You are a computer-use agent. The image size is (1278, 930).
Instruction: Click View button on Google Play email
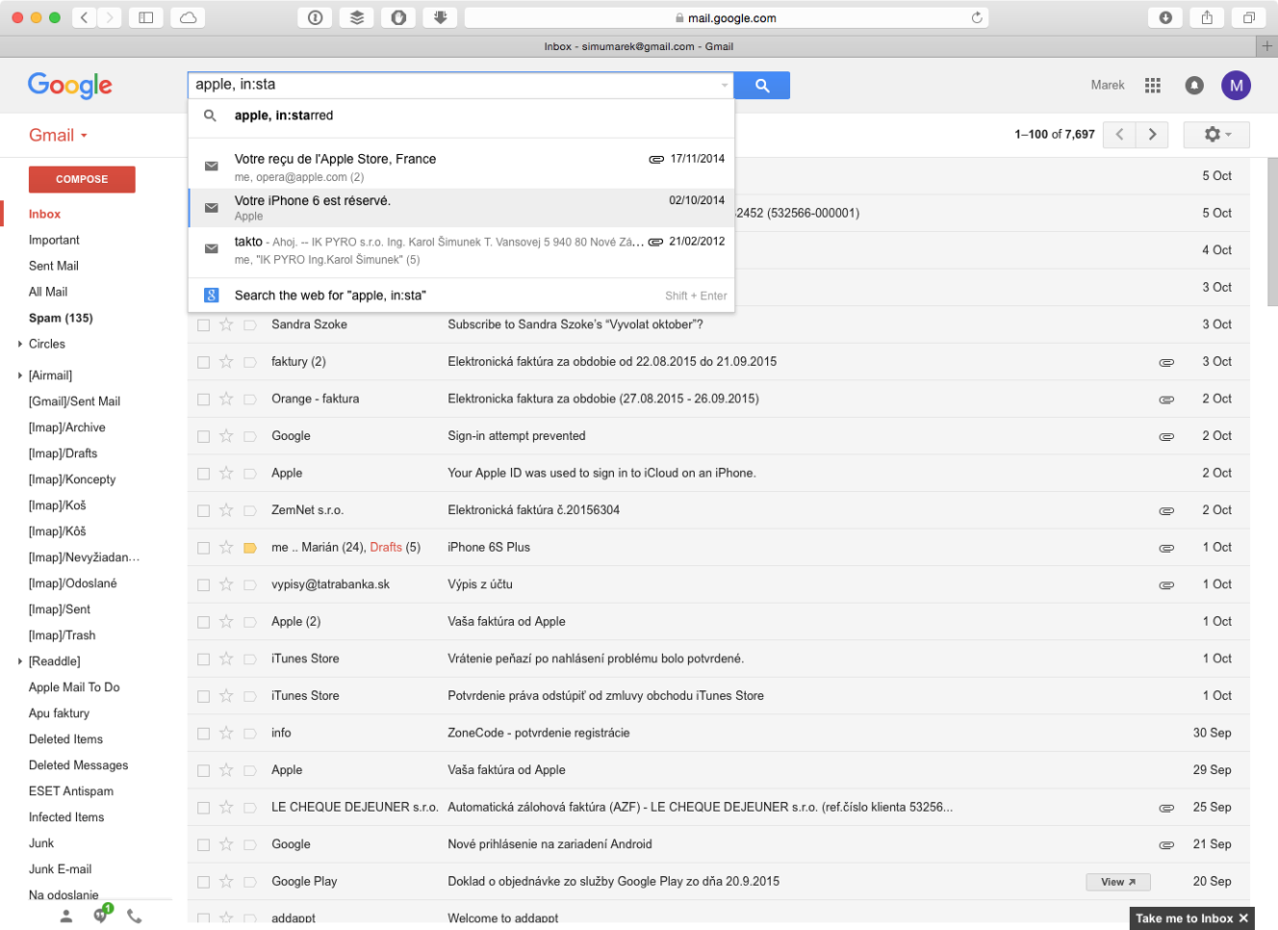click(x=1118, y=882)
